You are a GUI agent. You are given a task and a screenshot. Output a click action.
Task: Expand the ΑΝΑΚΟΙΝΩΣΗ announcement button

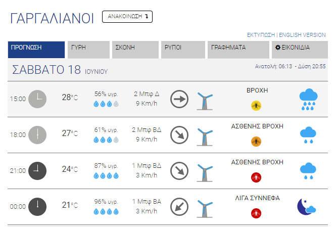(x=127, y=17)
